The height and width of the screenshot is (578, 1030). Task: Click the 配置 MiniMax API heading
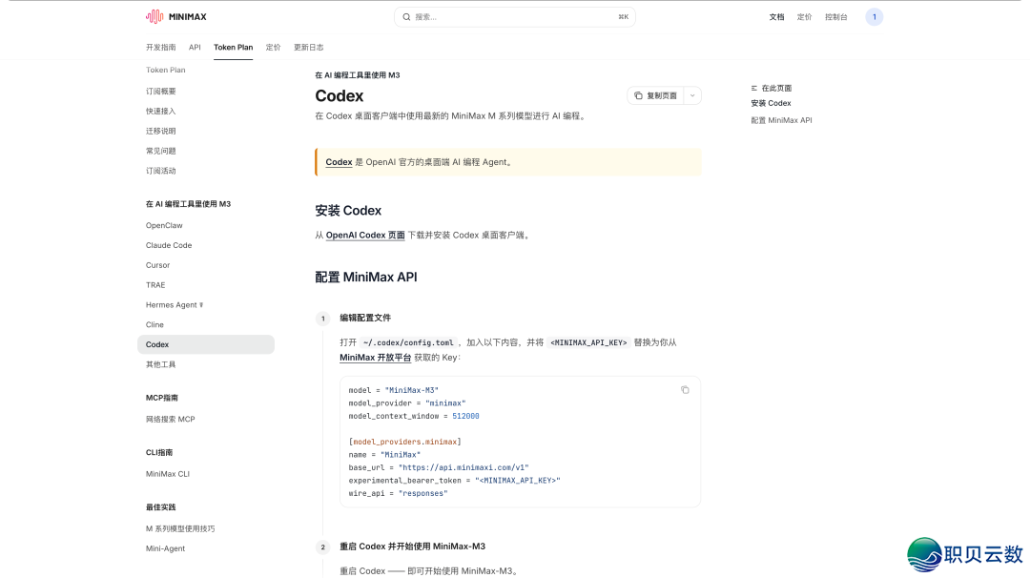pyautogui.click(x=366, y=278)
